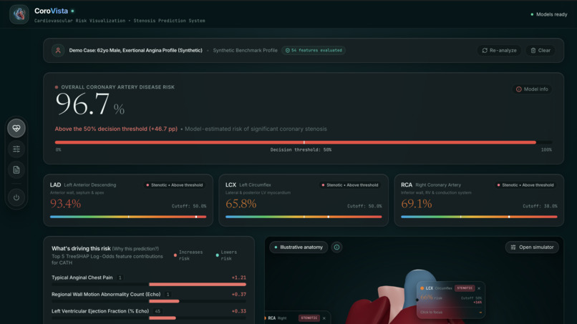Open Model info

tap(532, 89)
